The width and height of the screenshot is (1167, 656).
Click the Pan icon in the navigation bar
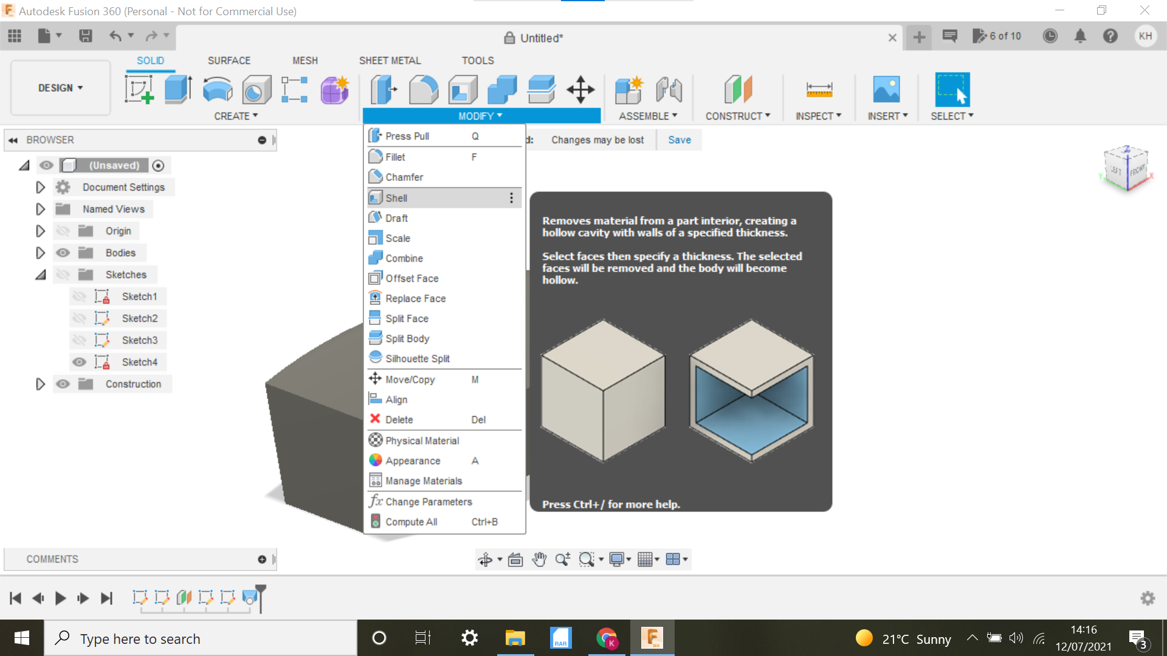(539, 559)
